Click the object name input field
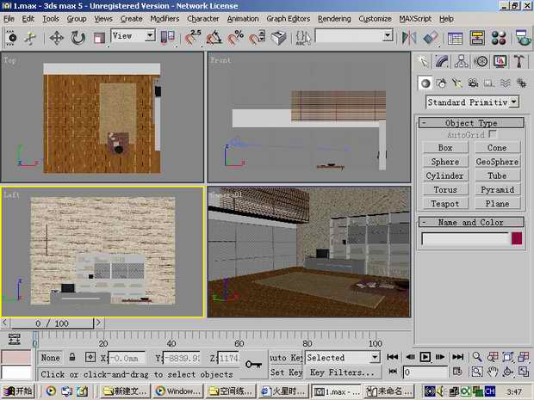The width and height of the screenshot is (534, 400). 466,239
